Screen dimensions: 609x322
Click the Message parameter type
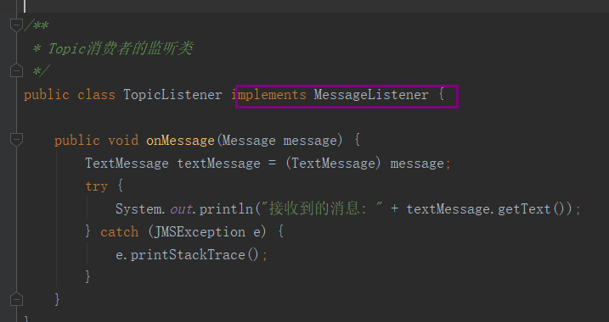click(x=249, y=141)
